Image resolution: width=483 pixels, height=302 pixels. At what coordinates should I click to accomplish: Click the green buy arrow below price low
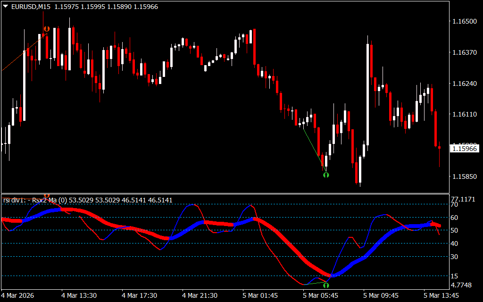click(325, 175)
